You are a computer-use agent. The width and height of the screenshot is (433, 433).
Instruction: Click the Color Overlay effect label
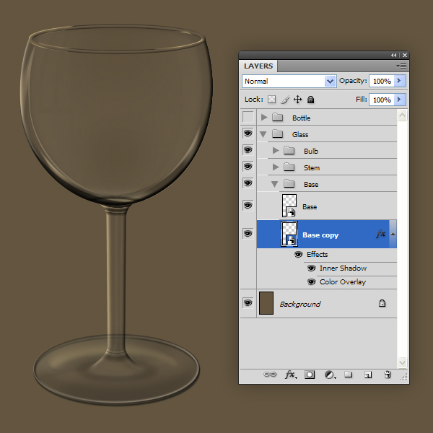tap(343, 282)
